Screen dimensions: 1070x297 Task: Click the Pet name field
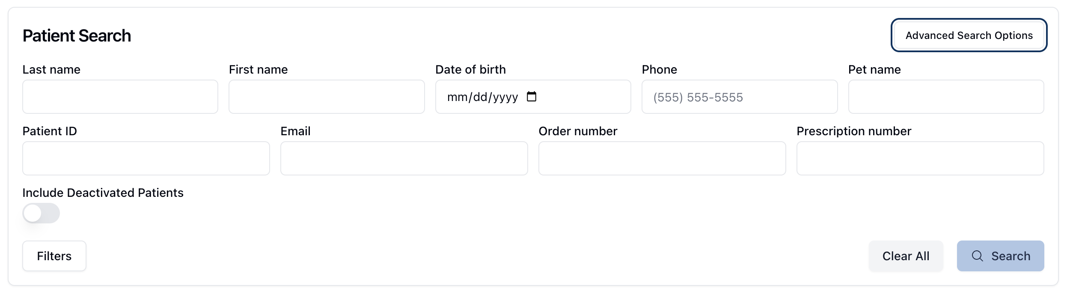click(x=946, y=97)
